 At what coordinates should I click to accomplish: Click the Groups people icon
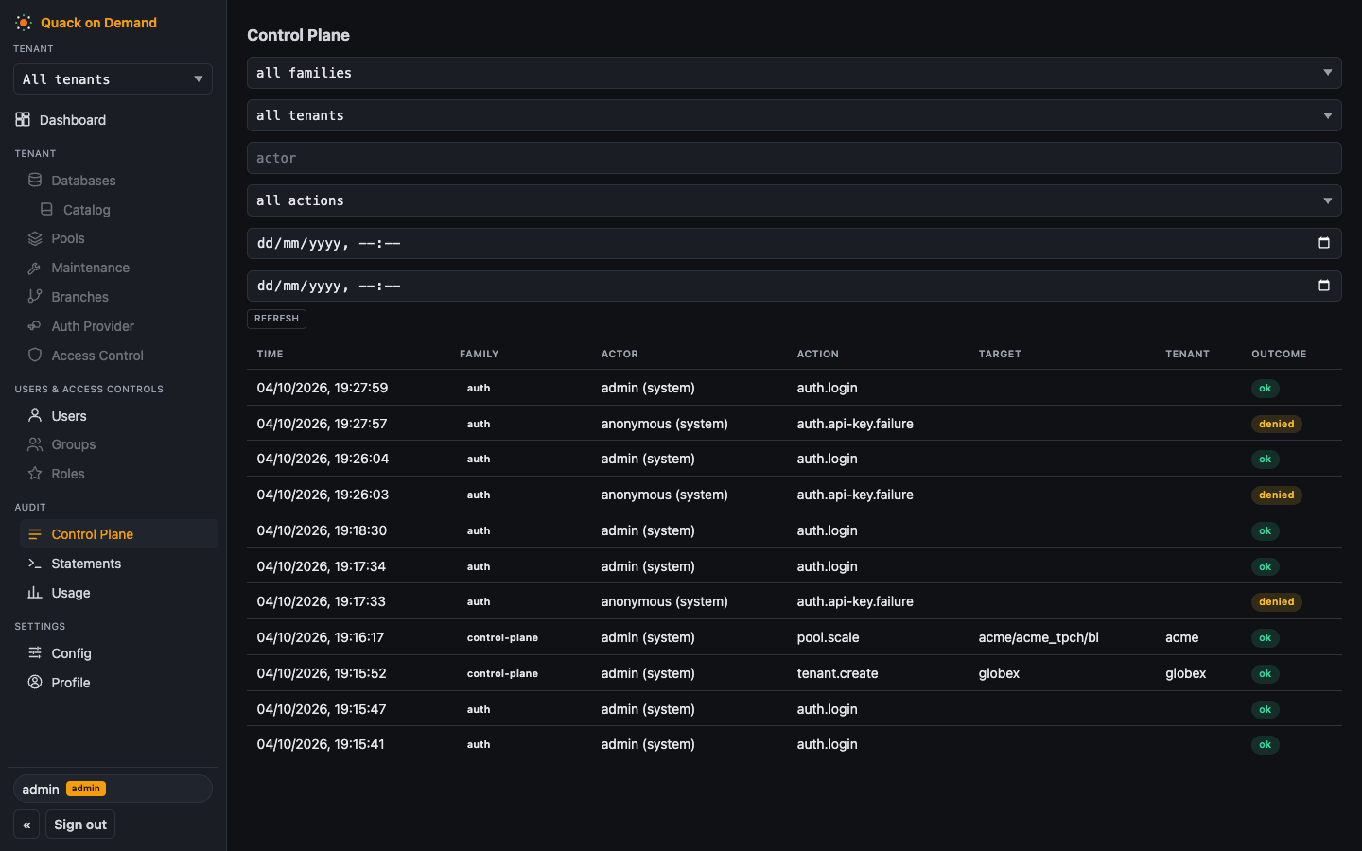point(35,444)
